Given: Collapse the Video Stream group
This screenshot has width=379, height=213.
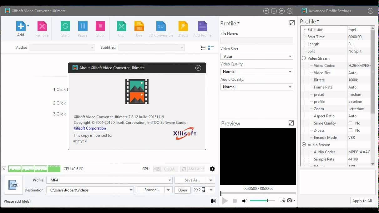Looking at the screenshot, I should tap(304, 58).
